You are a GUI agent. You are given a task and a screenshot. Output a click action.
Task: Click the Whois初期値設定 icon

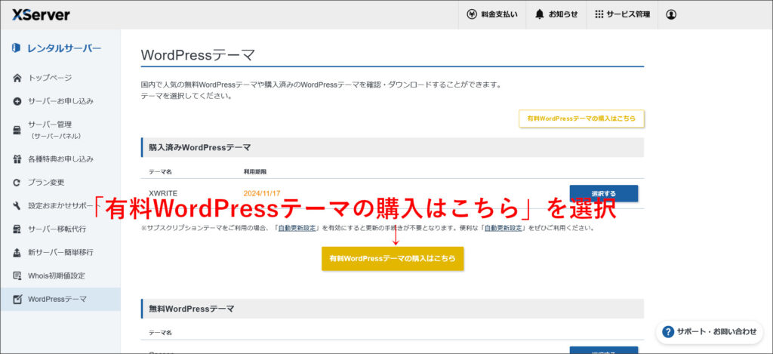pos(17,276)
